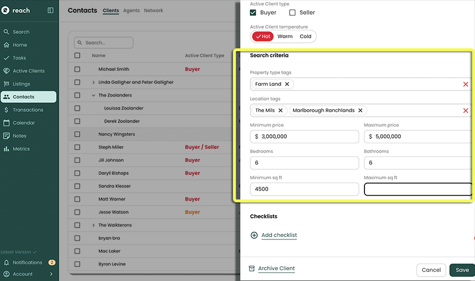Open Tasks from the sidebar
475x281 pixels.
19,58
